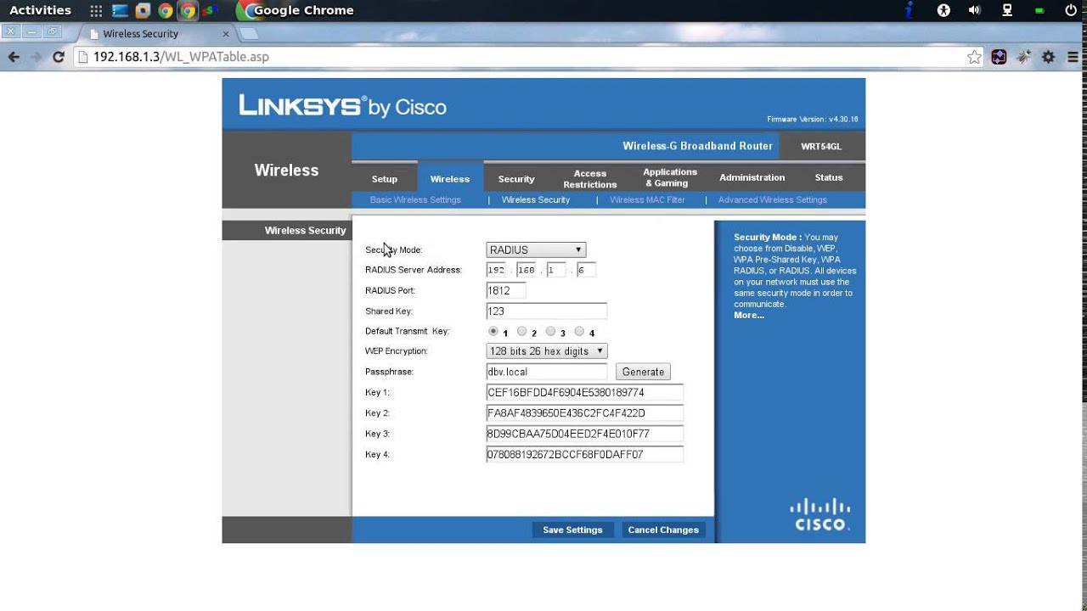
Task: Select Default Transmit Key 3
Action: point(550,332)
